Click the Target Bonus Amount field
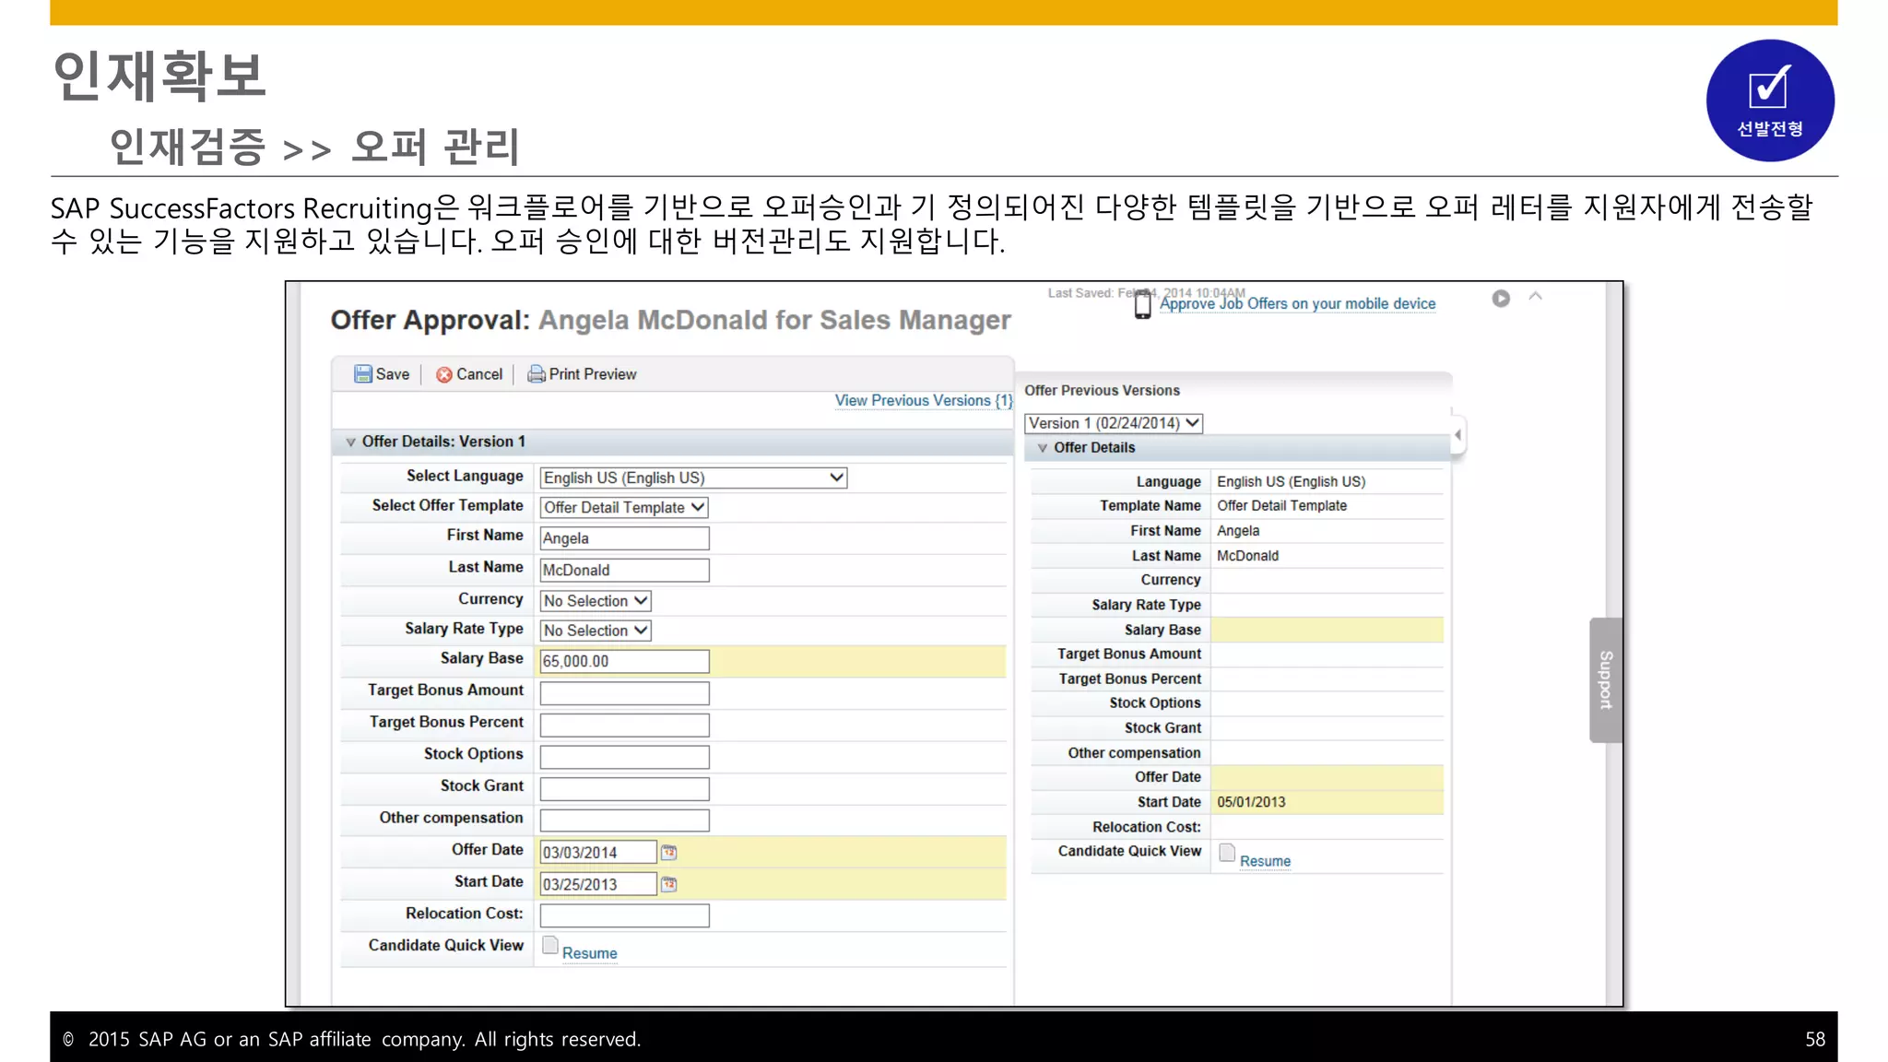The image size is (1888, 1062). pyautogui.click(x=624, y=693)
